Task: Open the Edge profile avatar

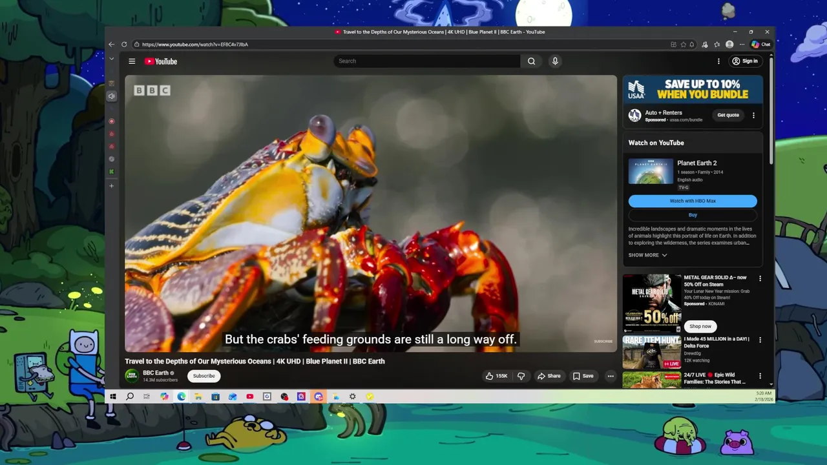Action: pos(729,45)
